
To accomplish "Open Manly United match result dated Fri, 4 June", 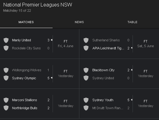I will [40, 44].
